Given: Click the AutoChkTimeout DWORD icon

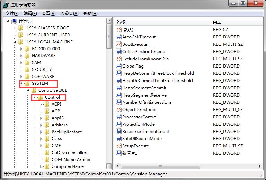Looking at the screenshot, I should 119,37.
